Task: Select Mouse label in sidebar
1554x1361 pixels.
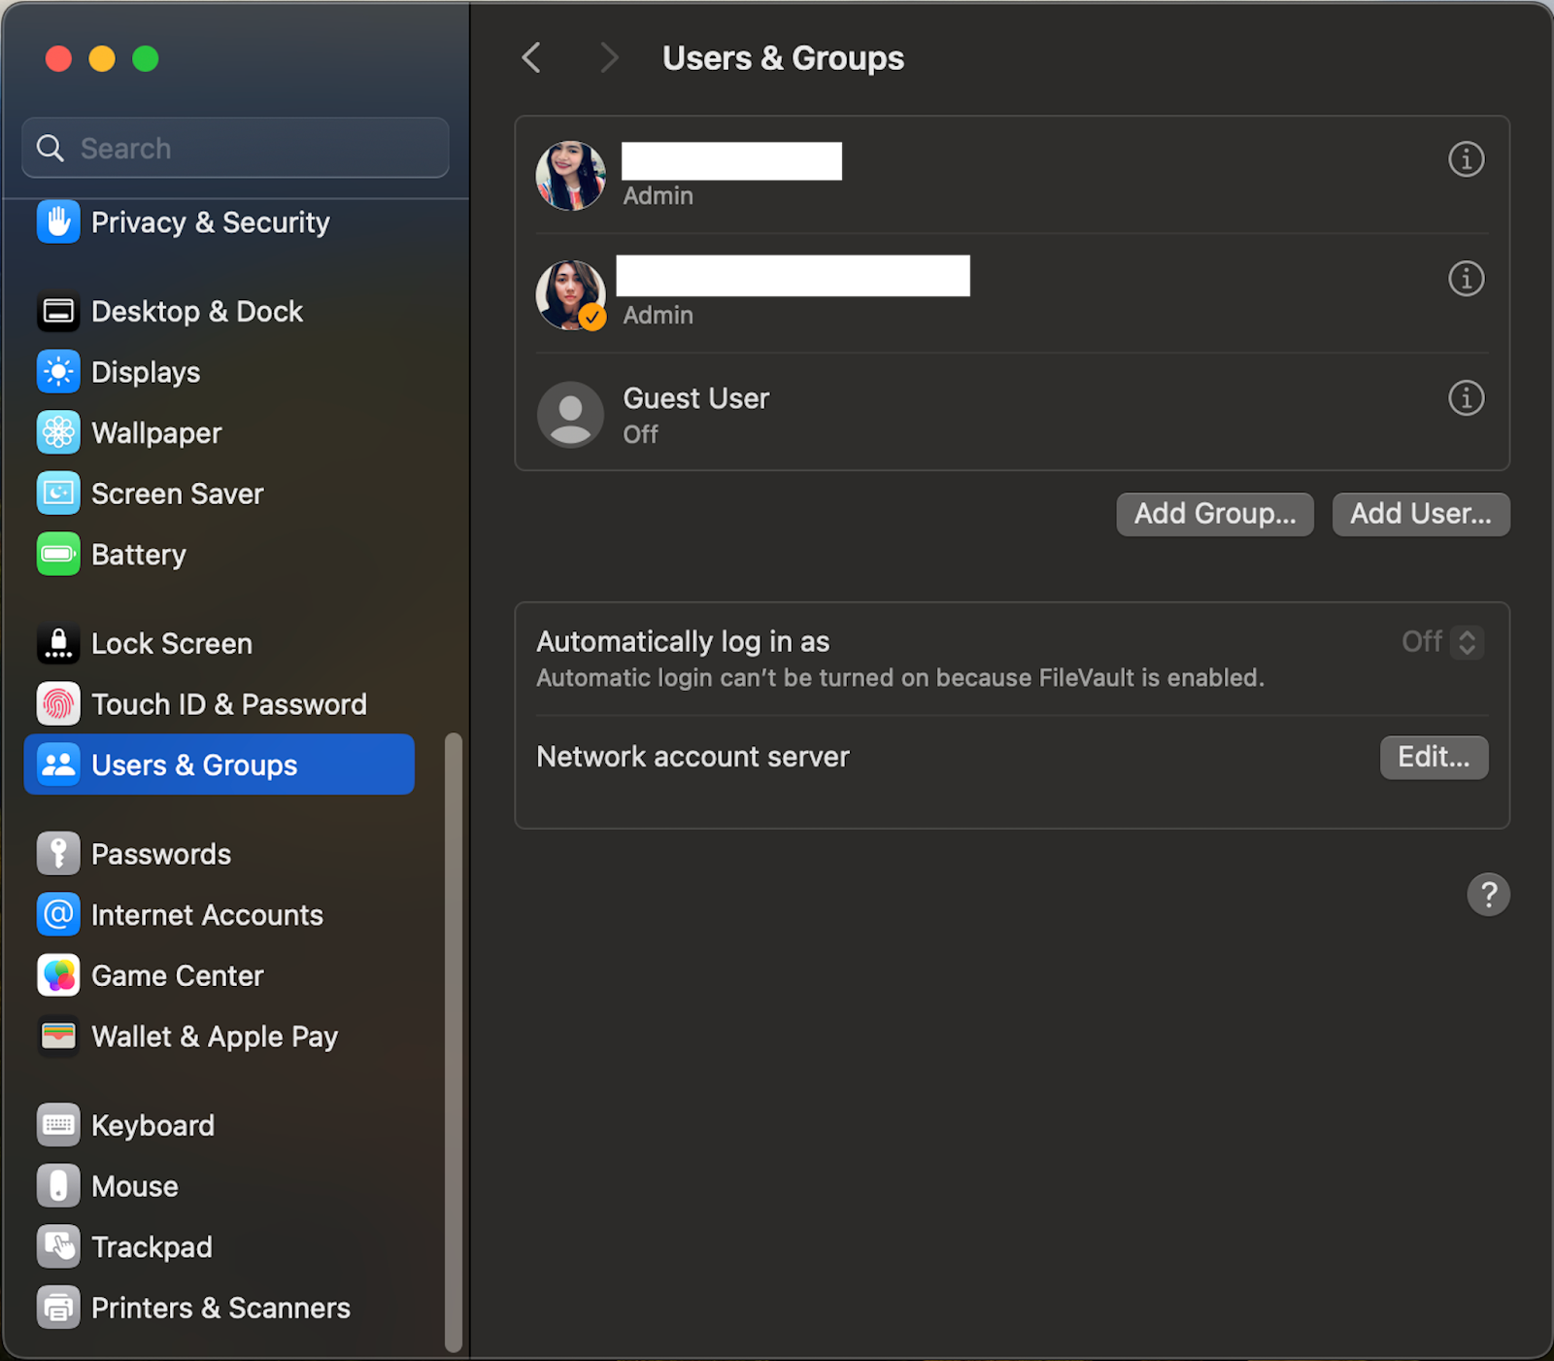Action: pyautogui.click(x=135, y=1186)
